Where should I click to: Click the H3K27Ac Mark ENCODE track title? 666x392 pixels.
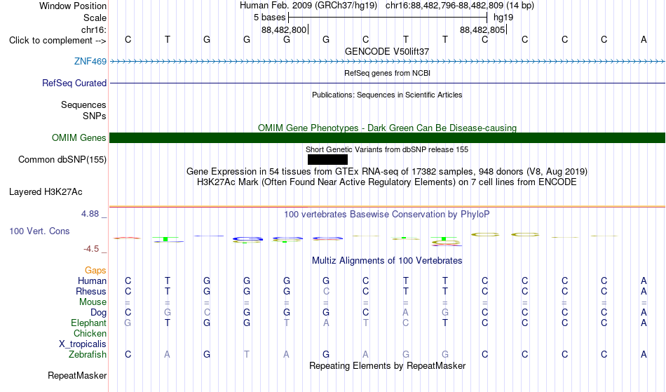coord(387,182)
